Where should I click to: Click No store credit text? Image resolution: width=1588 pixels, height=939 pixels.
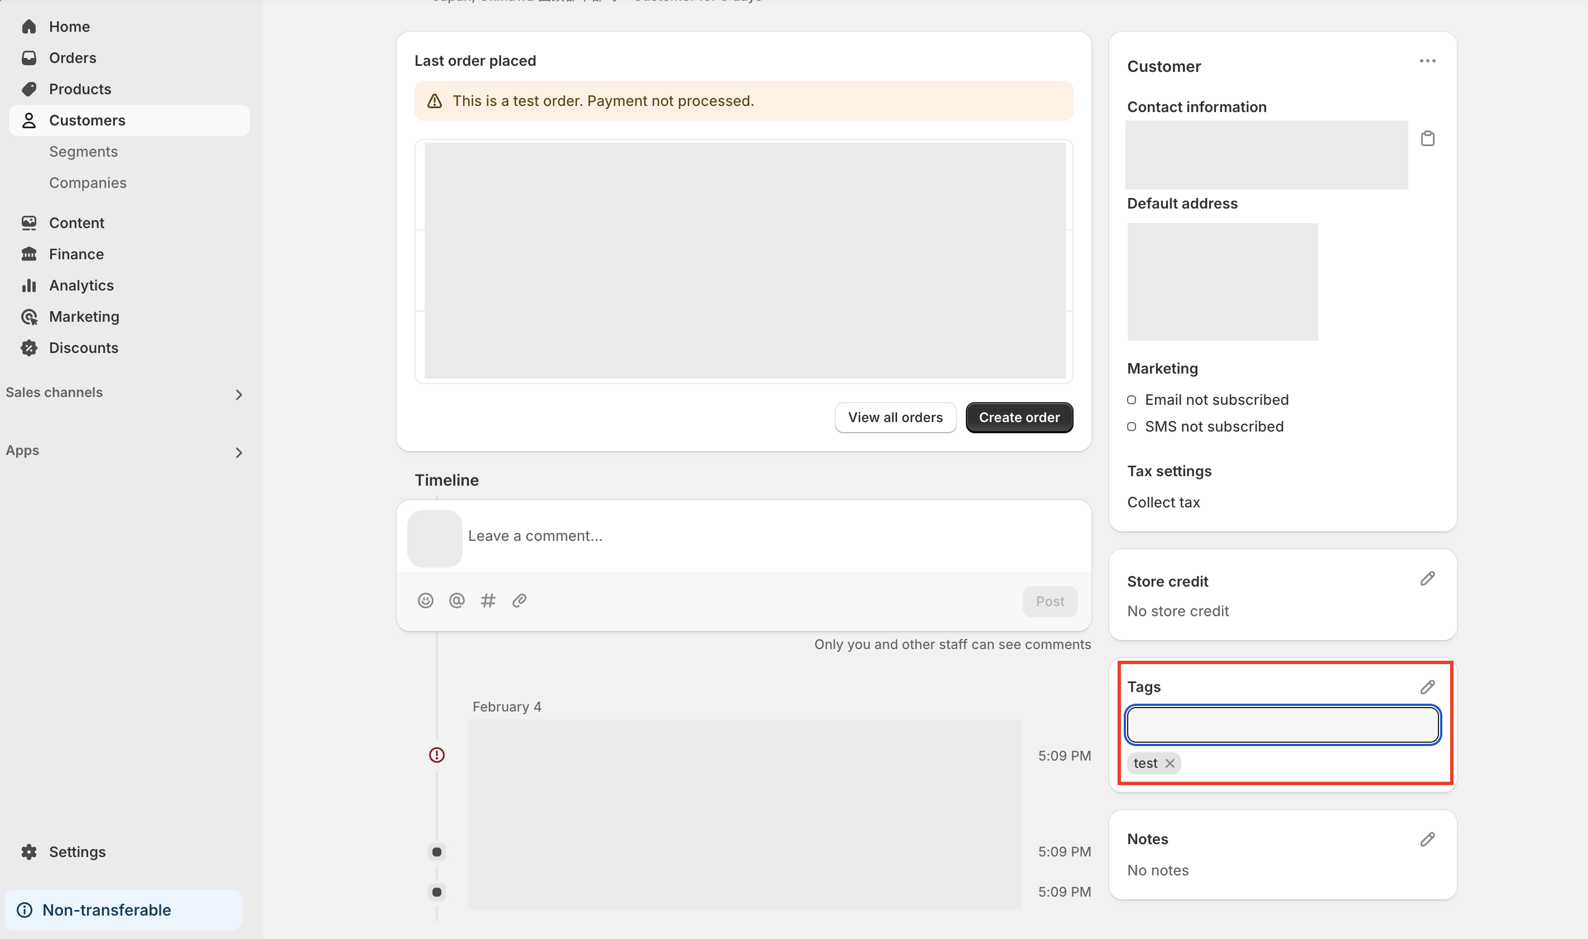1178,611
